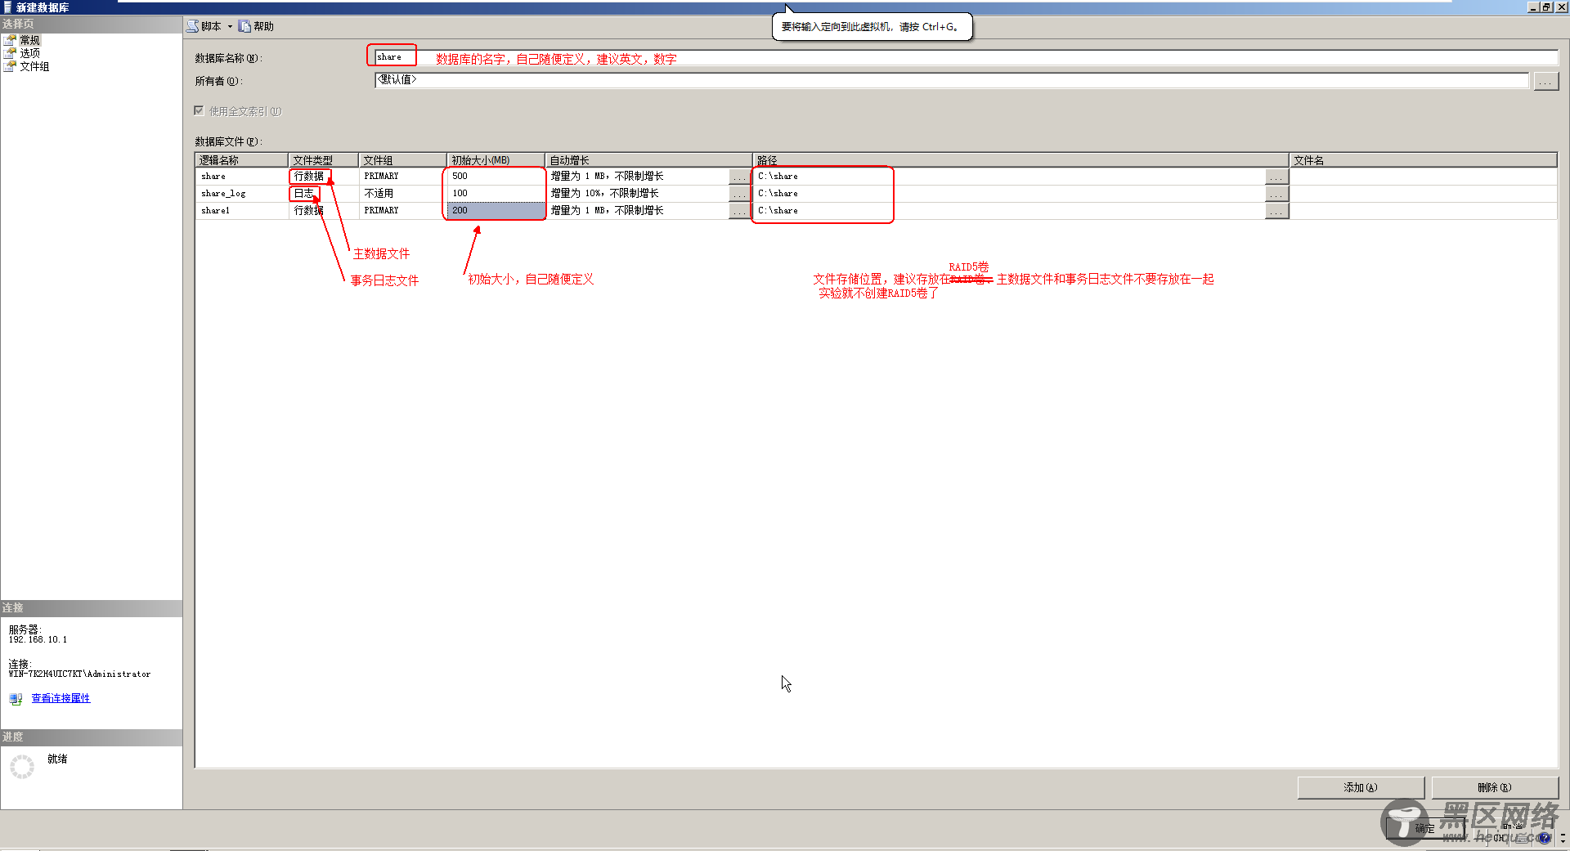1570x851 pixels.
Task: Click autogrowth text in share_log row
Action: [605, 194]
